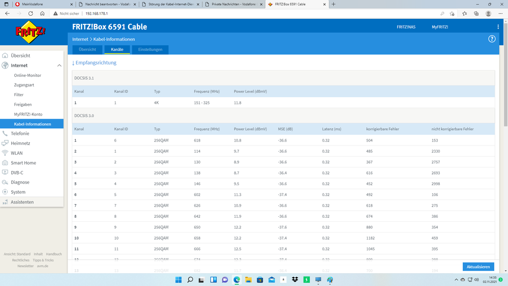The width and height of the screenshot is (508, 286).
Task: Collapse the Empfangsrichtung section
Action: 94,63
